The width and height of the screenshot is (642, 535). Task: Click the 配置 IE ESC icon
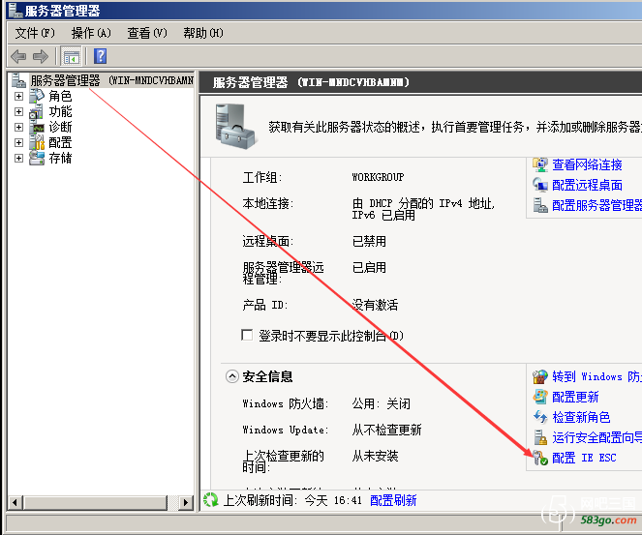[540, 458]
